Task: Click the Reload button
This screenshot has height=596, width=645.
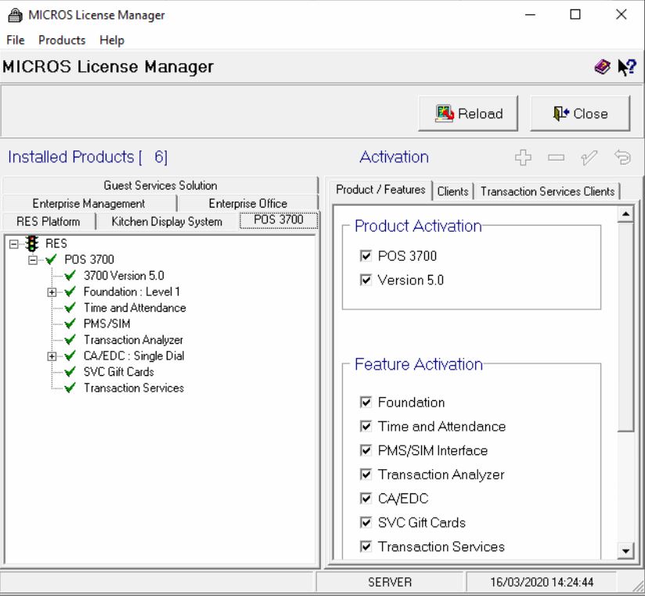Action: pyautogui.click(x=468, y=114)
